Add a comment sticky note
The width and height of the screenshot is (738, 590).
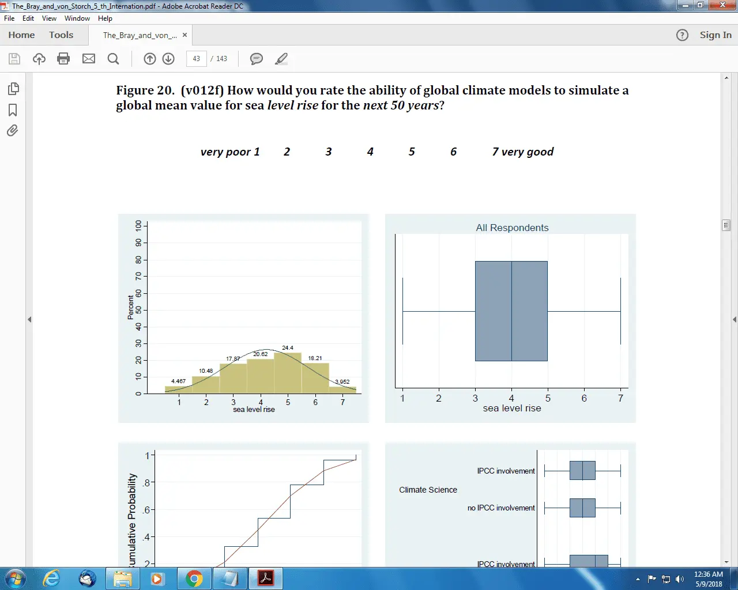[x=257, y=59]
